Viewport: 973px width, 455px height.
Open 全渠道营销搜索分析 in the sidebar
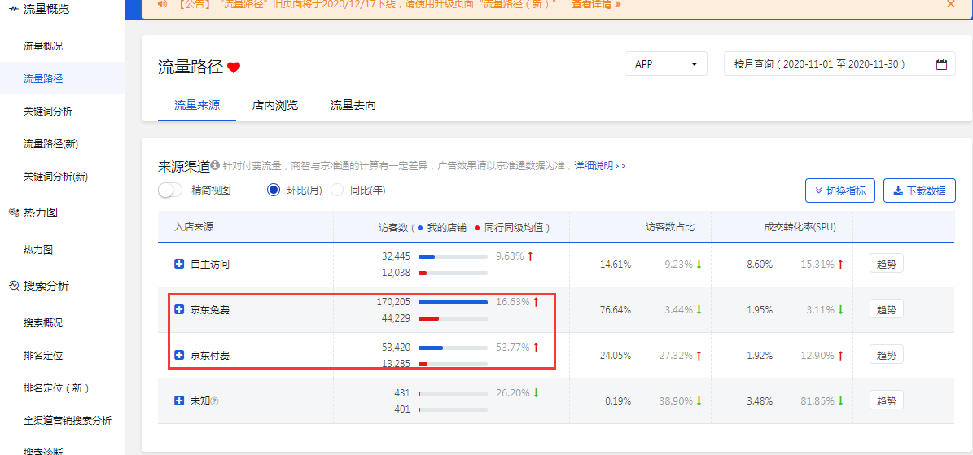click(68, 421)
